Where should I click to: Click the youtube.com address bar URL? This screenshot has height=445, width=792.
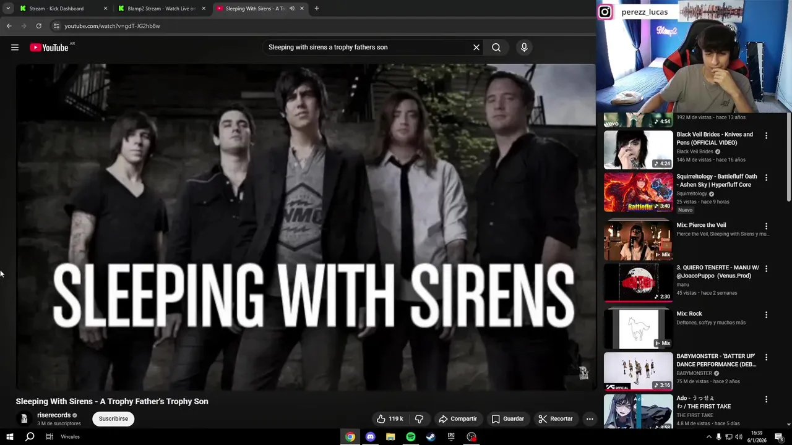click(112, 26)
